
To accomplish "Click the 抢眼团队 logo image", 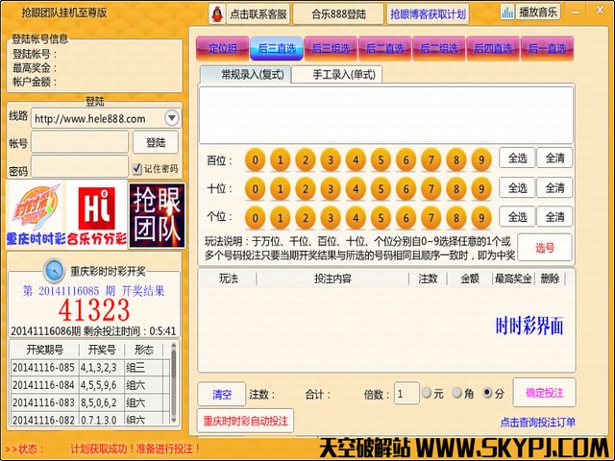I will tap(156, 213).
